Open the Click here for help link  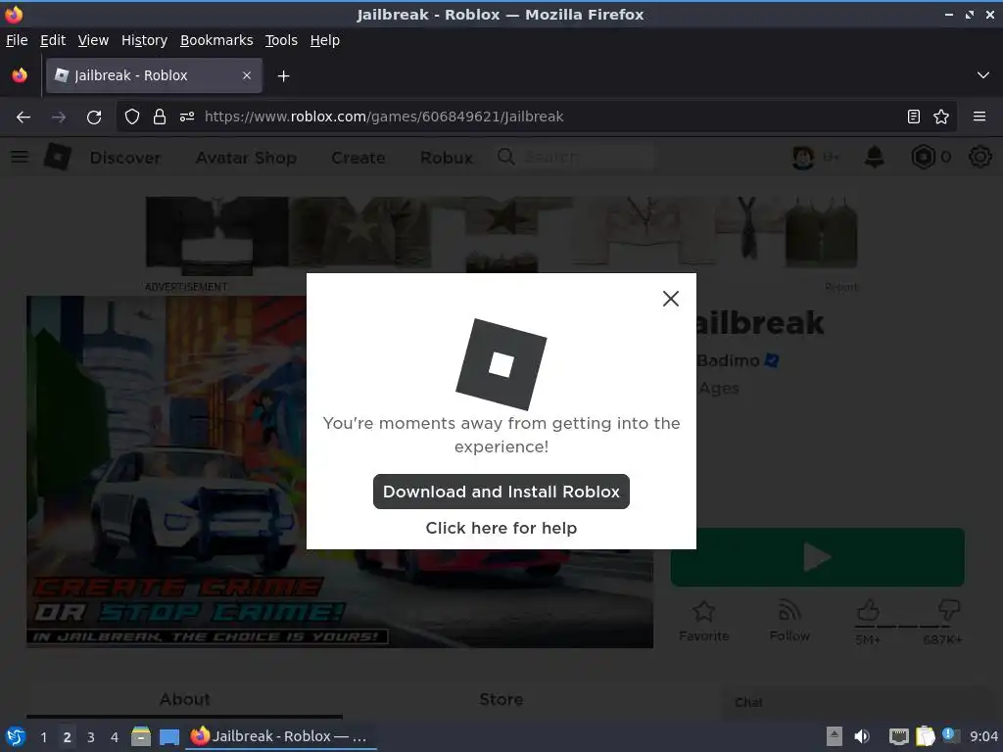click(x=501, y=528)
